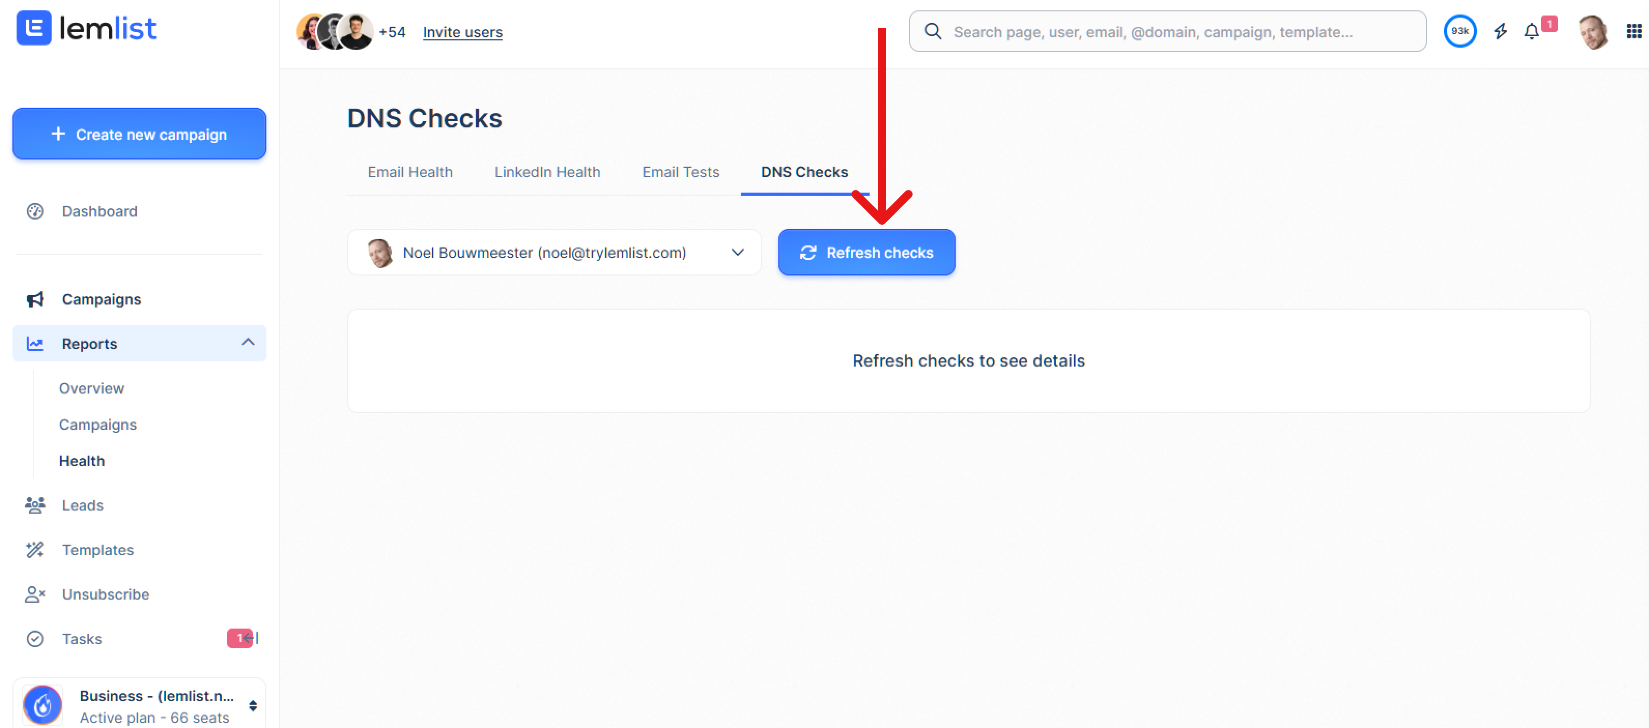This screenshot has height=728, width=1649.
Task: Open the apps grid menu
Action: point(1633,32)
